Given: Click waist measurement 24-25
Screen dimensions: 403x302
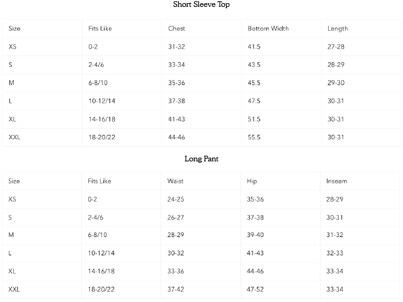Looking at the screenshot, I should coord(176,199).
